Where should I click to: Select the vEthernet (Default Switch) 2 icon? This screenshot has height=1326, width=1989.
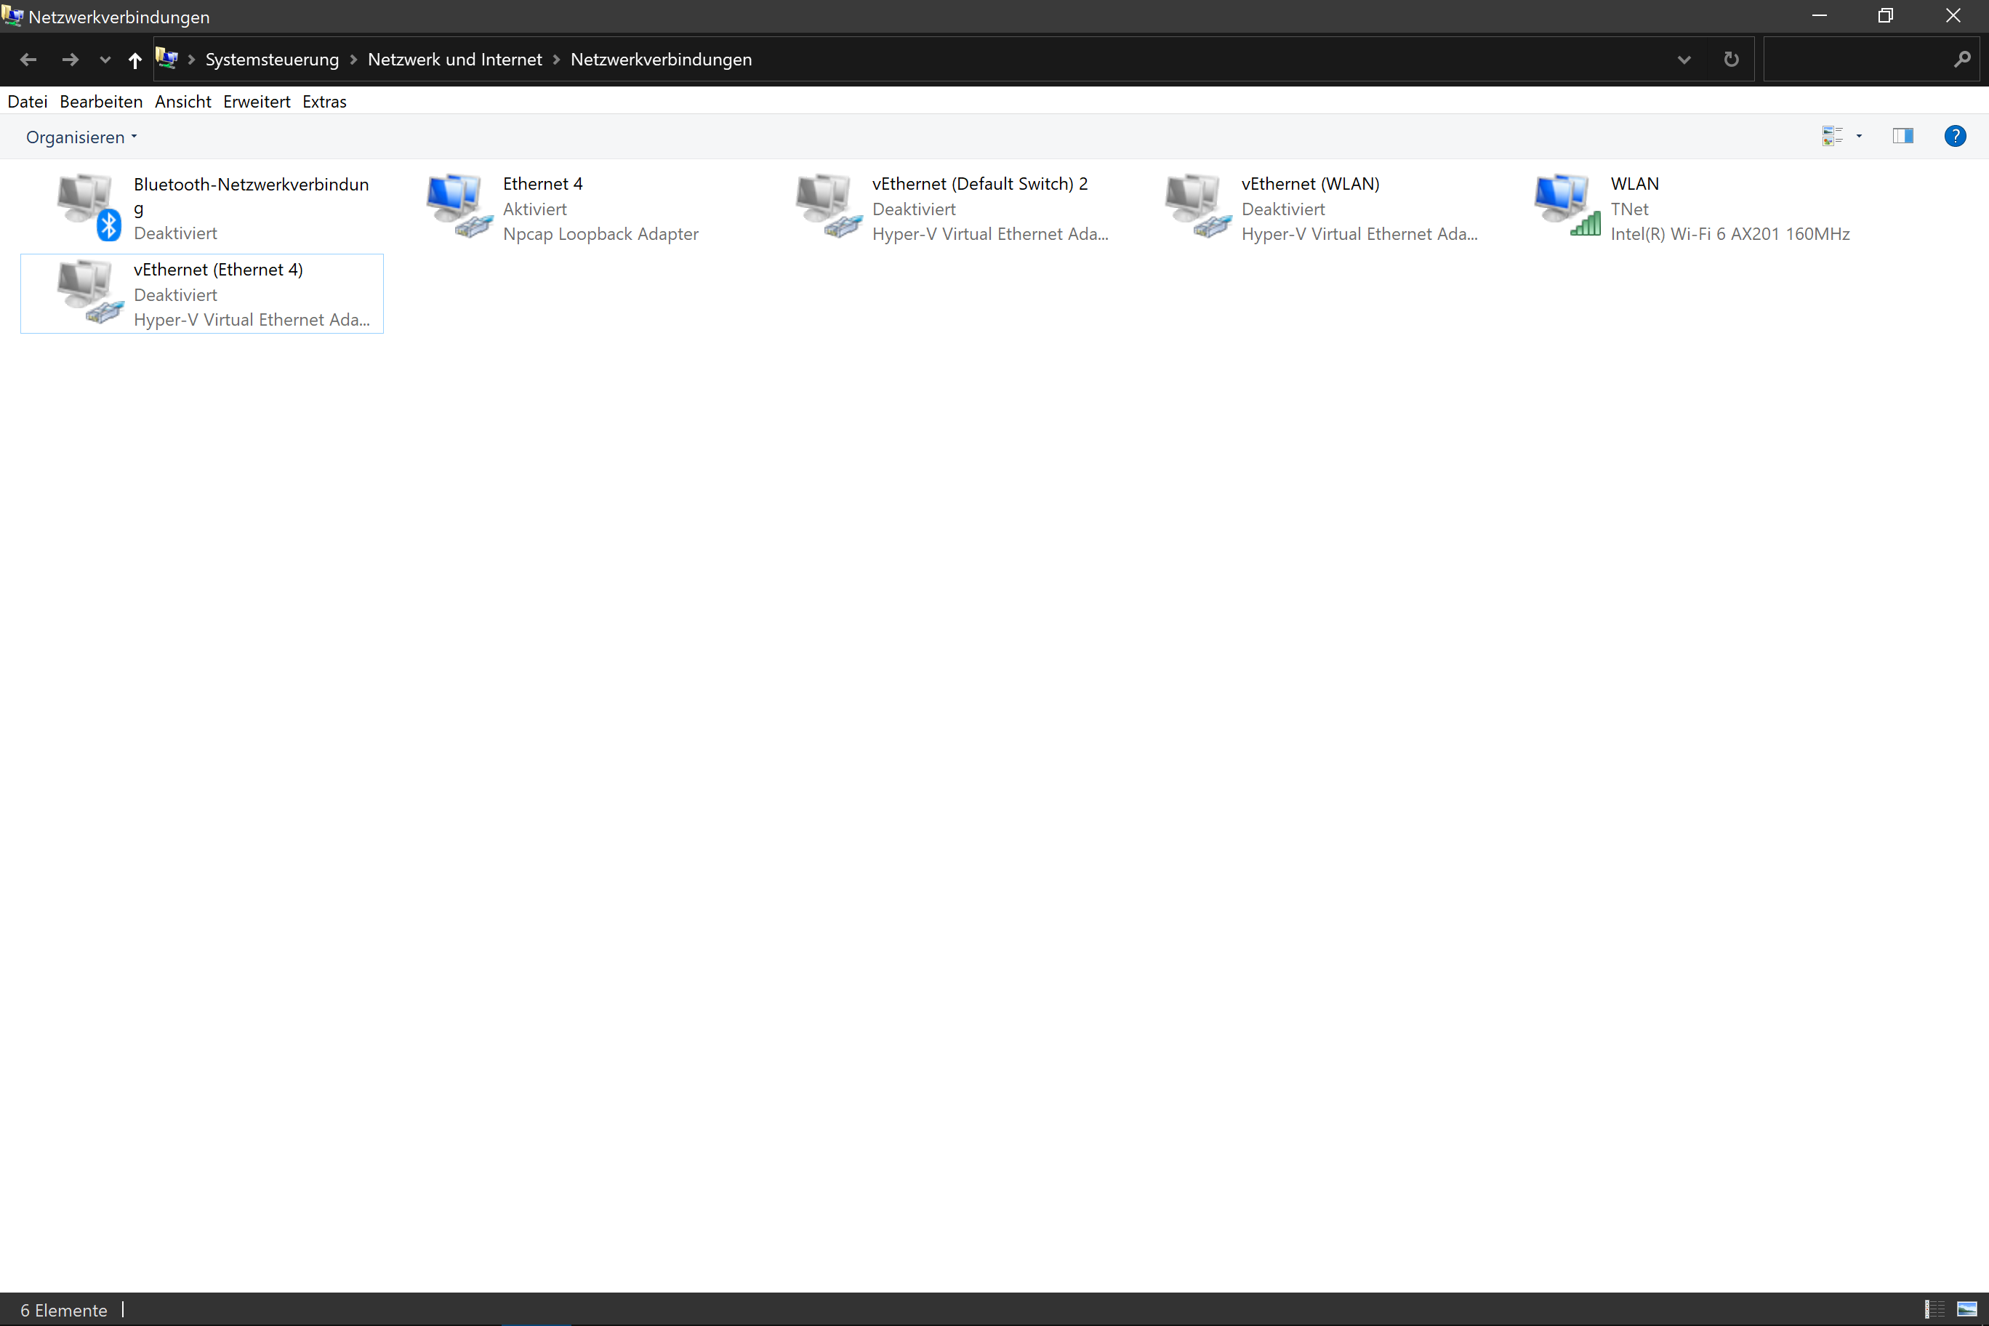(x=828, y=206)
